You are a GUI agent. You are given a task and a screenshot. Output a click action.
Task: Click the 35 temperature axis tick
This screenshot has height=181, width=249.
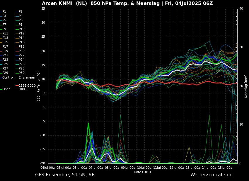click(x=43, y=9)
